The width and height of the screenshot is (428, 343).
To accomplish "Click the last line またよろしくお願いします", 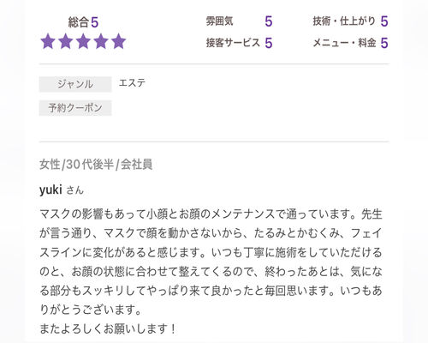I will click(x=108, y=328).
